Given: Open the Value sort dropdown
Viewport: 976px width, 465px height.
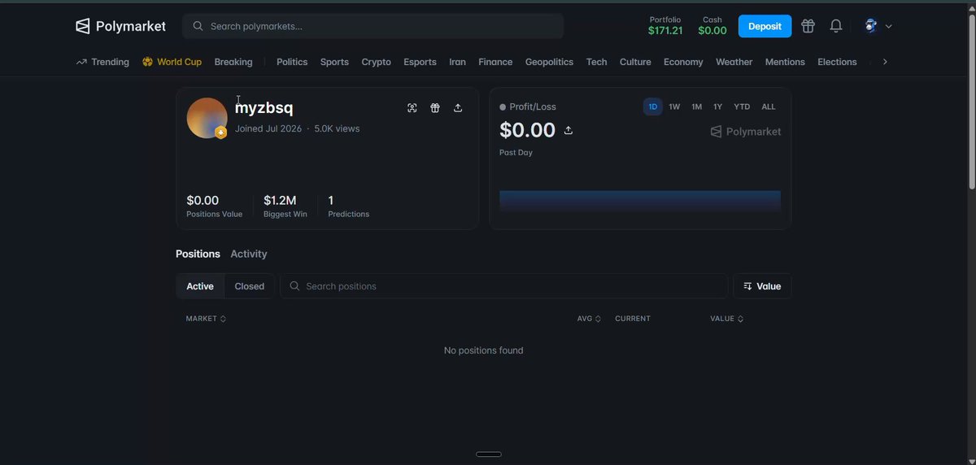Looking at the screenshot, I should (x=762, y=286).
